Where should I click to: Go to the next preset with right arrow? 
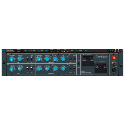23,51
